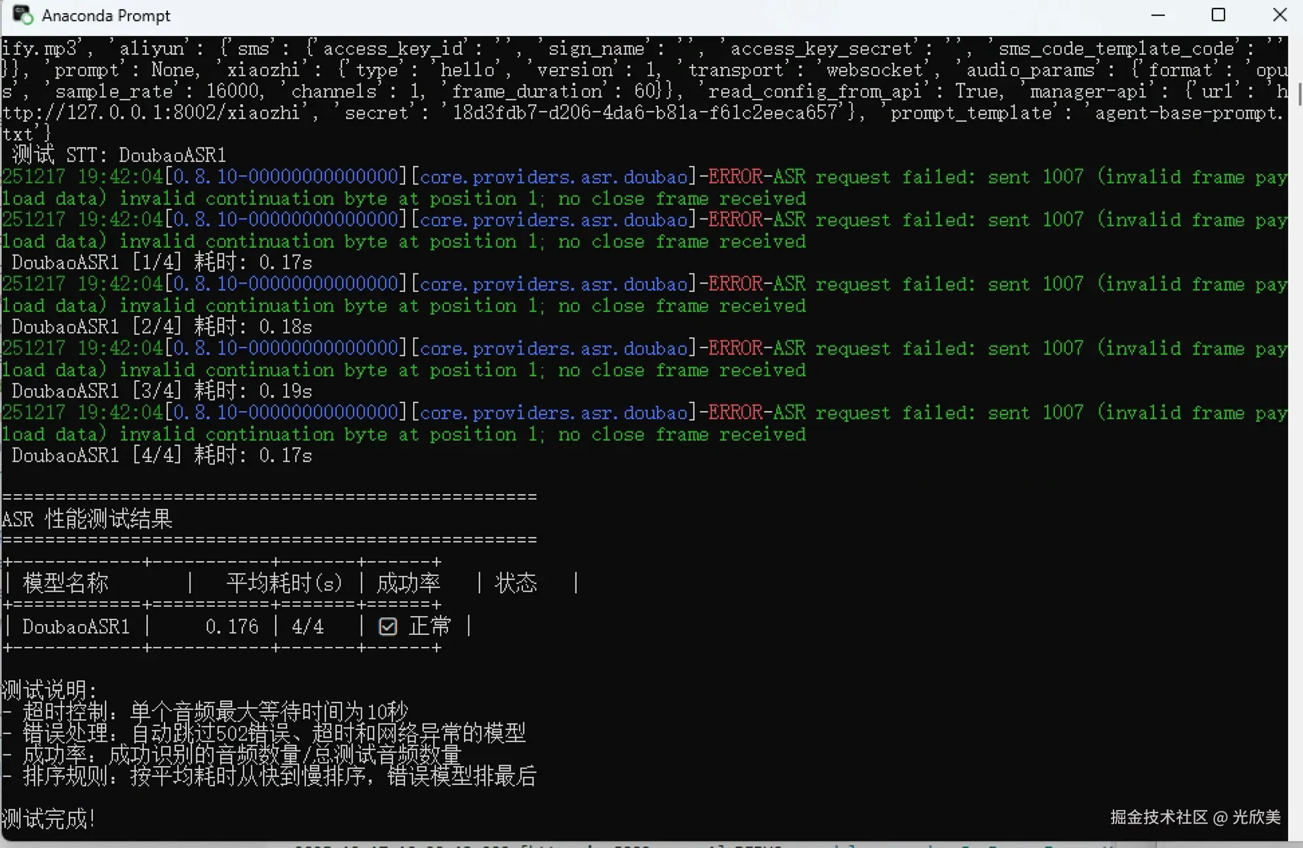Image resolution: width=1303 pixels, height=848 pixels.
Task: Click the DoubaoASR1 [2/4] timing line
Action: (x=161, y=327)
